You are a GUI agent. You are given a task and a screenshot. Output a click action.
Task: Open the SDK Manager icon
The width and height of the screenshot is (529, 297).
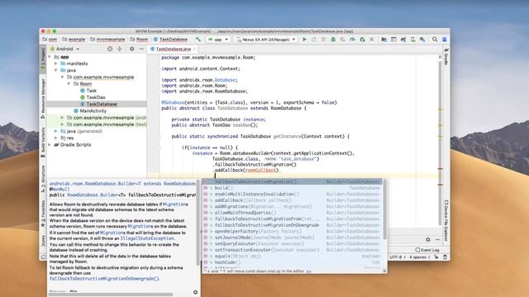[422, 40]
